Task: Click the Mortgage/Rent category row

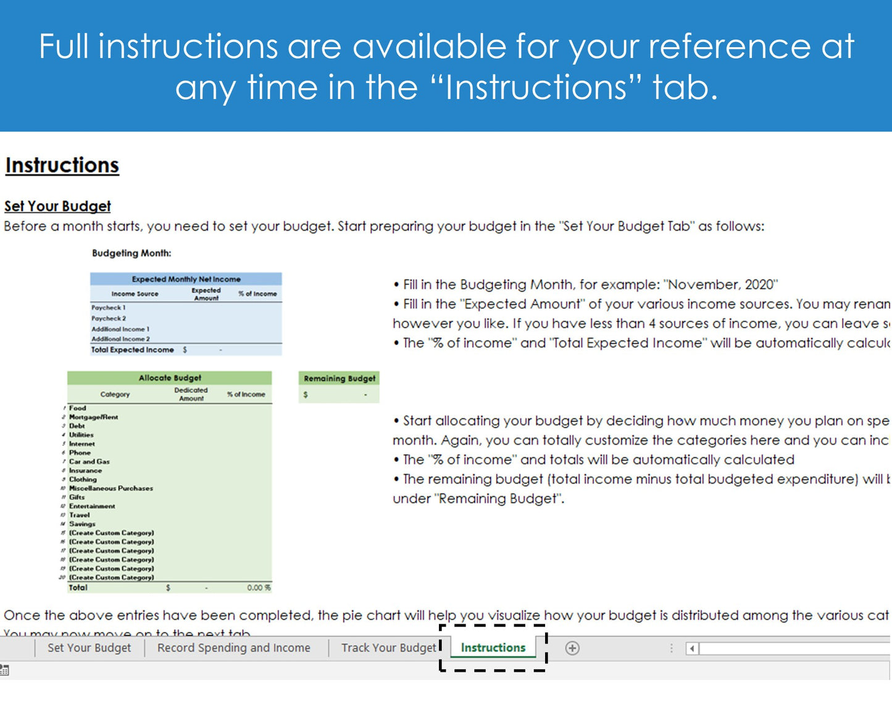Action: pyautogui.click(x=93, y=417)
